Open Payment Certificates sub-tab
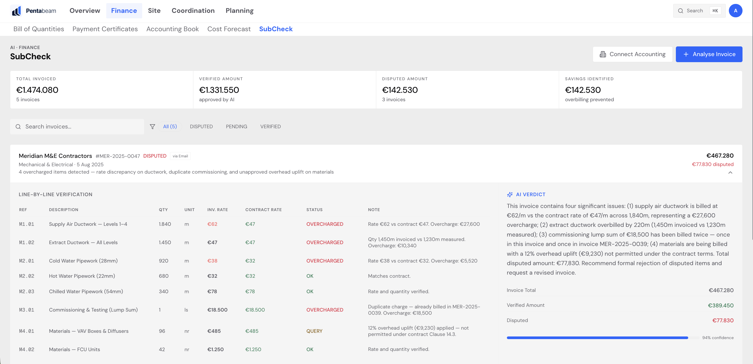753x364 pixels. tap(105, 29)
